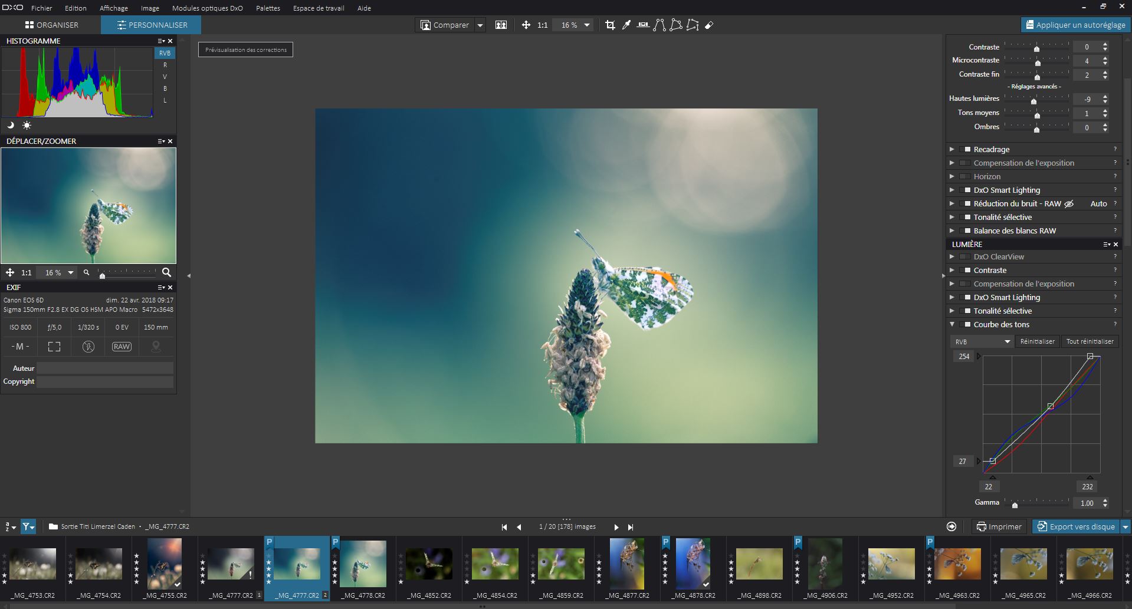The height and width of the screenshot is (609, 1132).
Task: Click Export vers disque button
Action: [x=1077, y=526]
